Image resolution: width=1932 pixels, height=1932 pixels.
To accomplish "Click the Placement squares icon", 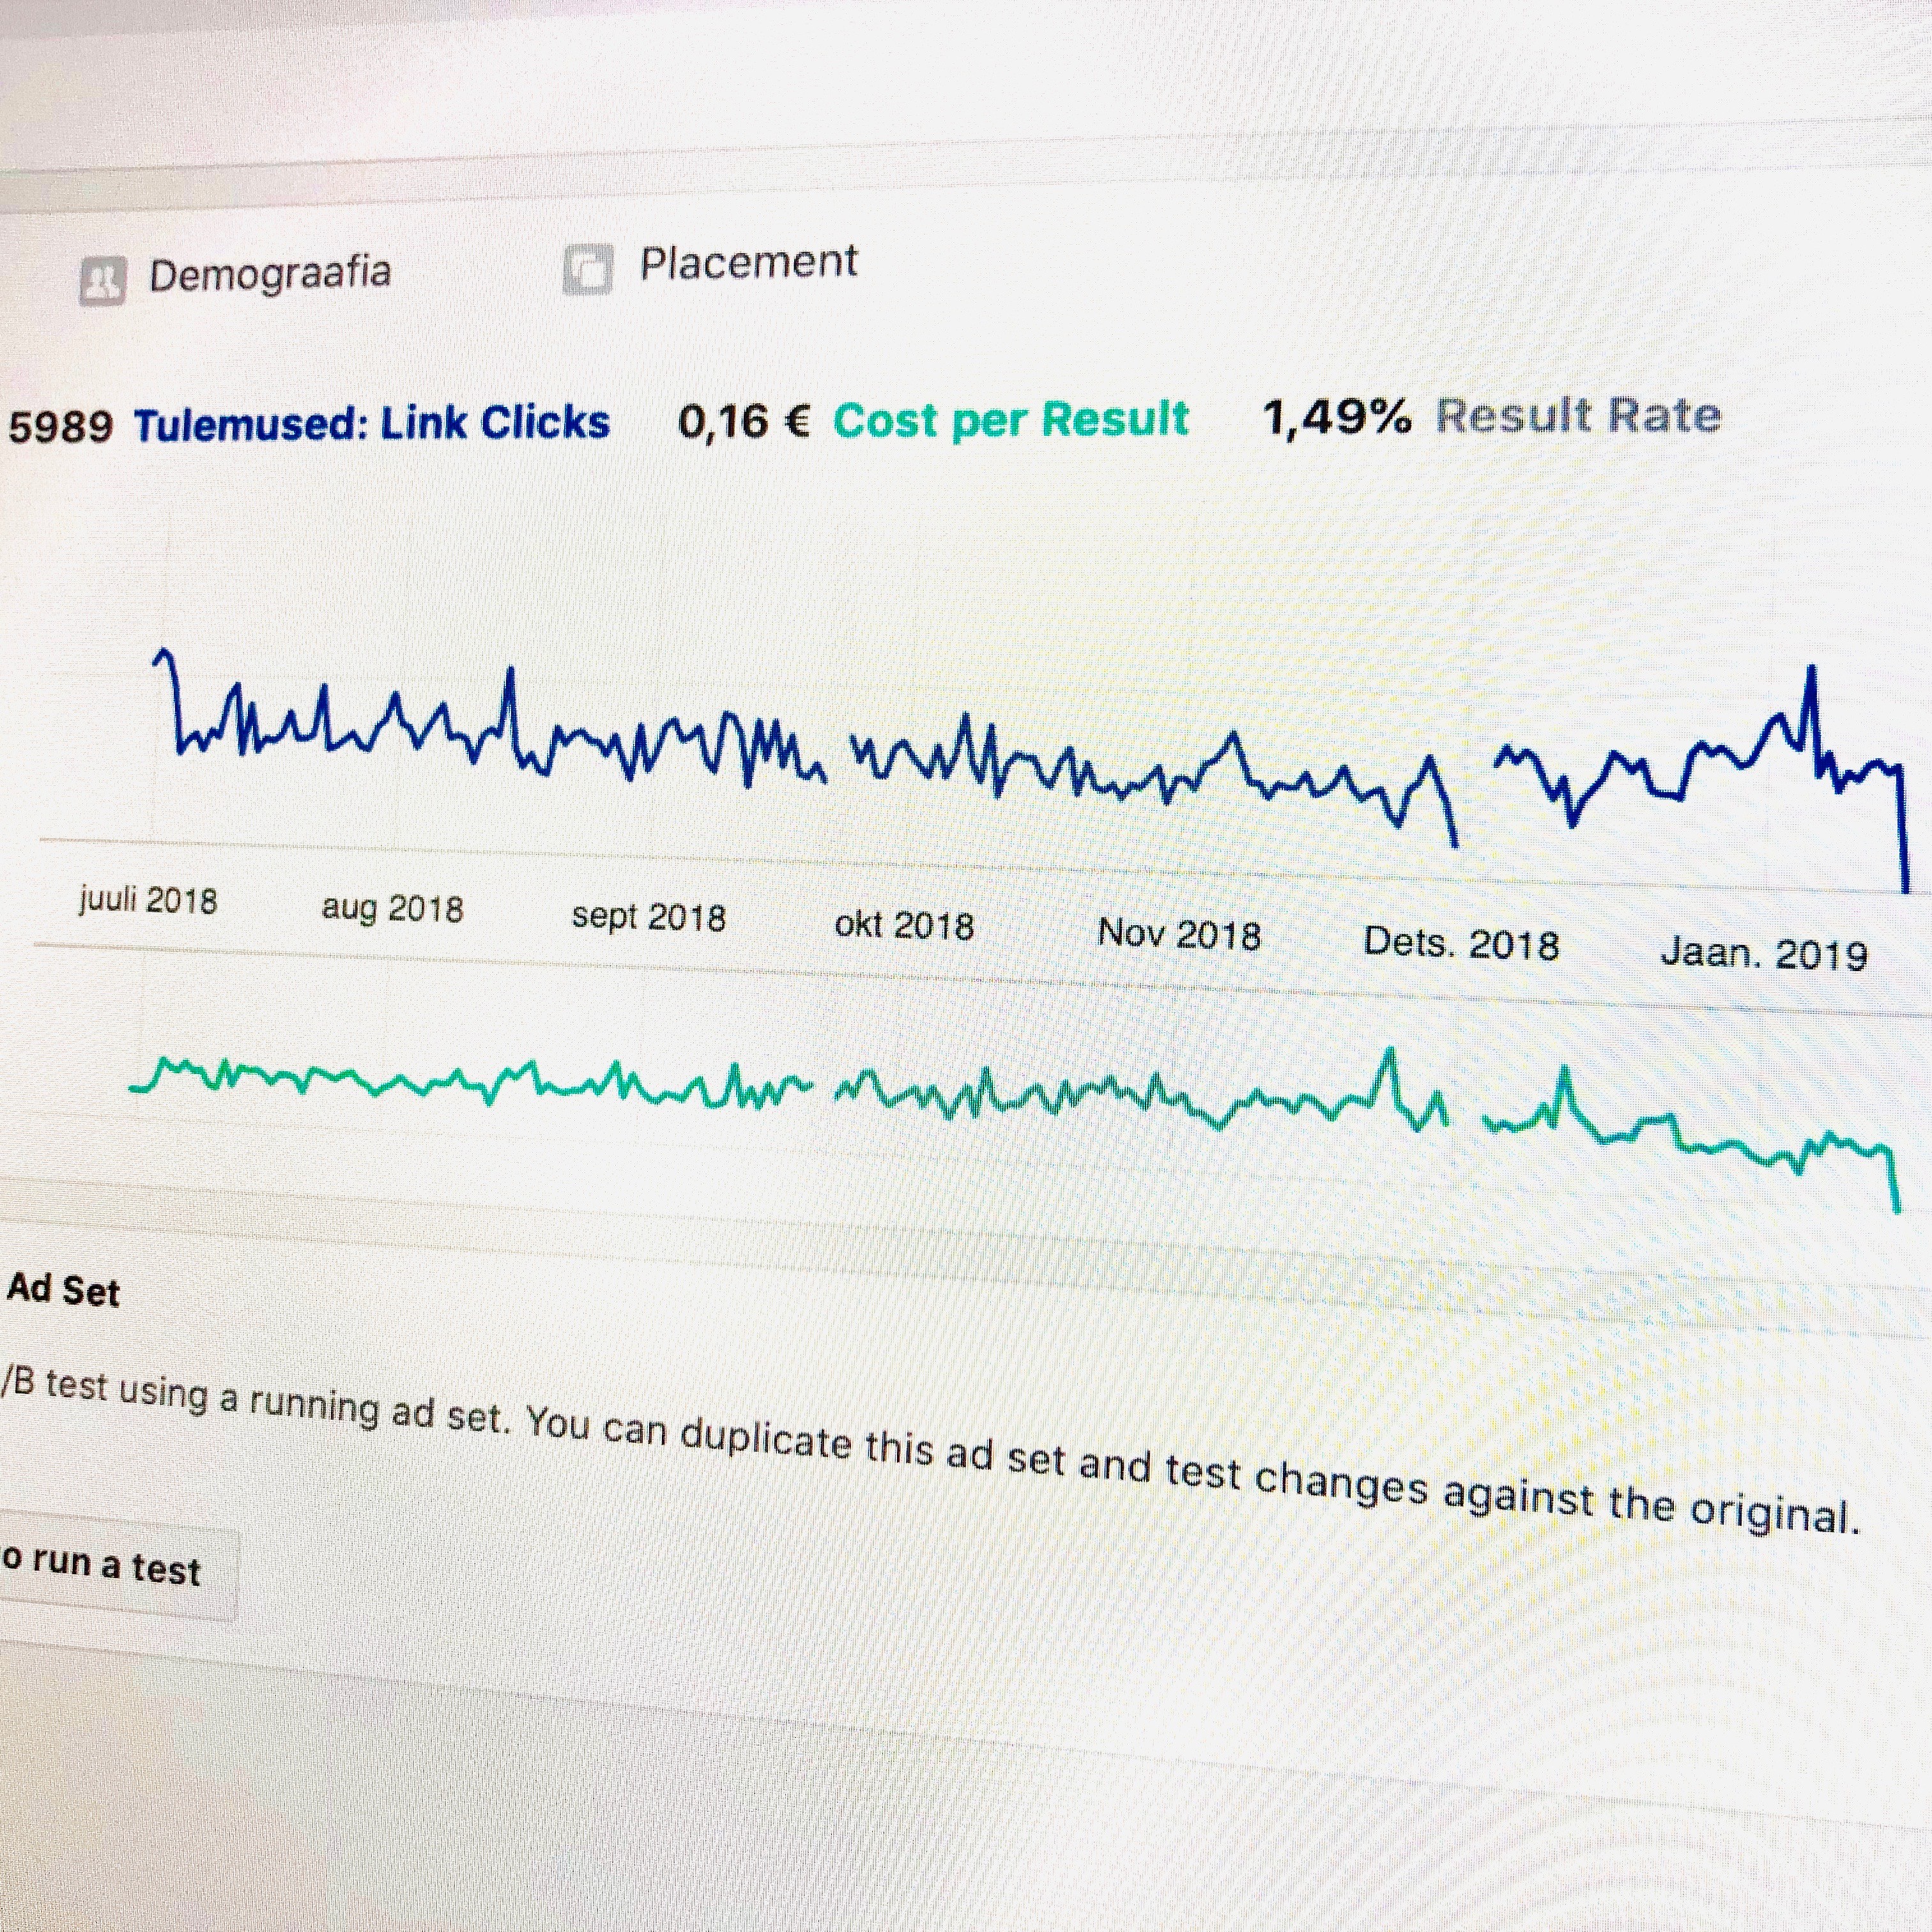I will (587, 270).
